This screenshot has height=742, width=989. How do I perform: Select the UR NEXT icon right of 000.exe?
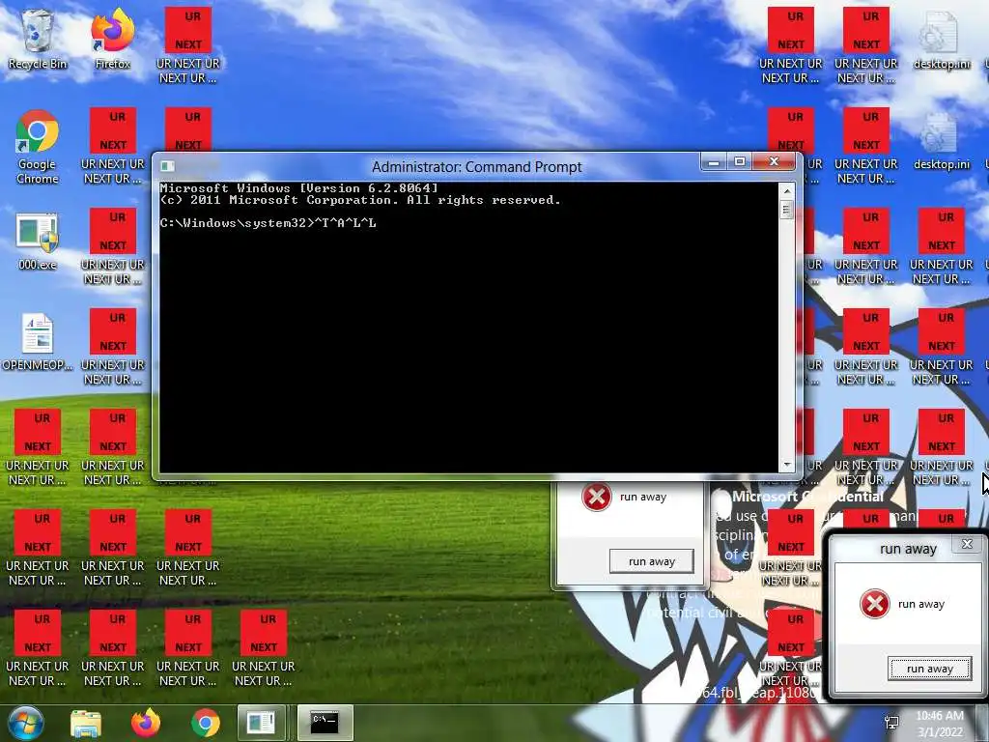coord(113,246)
